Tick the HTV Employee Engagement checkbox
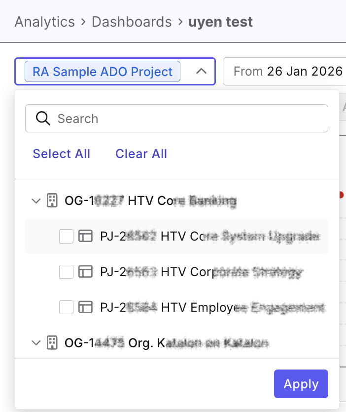The width and height of the screenshot is (346, 412). [66, 307]
